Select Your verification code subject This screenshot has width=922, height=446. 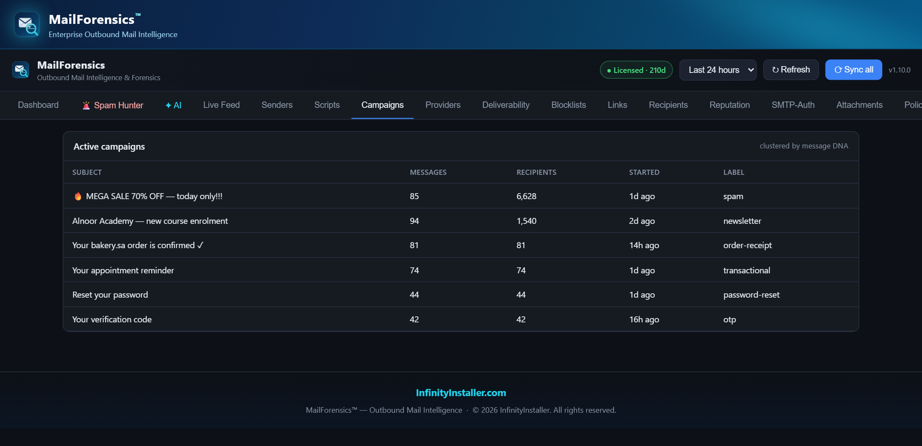click(x=112, y=319)
